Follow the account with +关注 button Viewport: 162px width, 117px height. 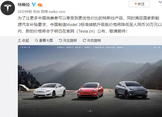[x=139, y=4]
